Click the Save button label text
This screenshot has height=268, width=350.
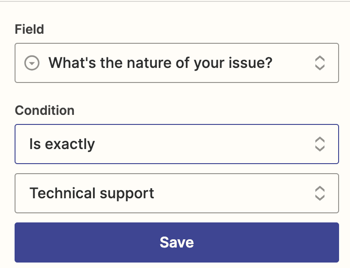[177, 242]
